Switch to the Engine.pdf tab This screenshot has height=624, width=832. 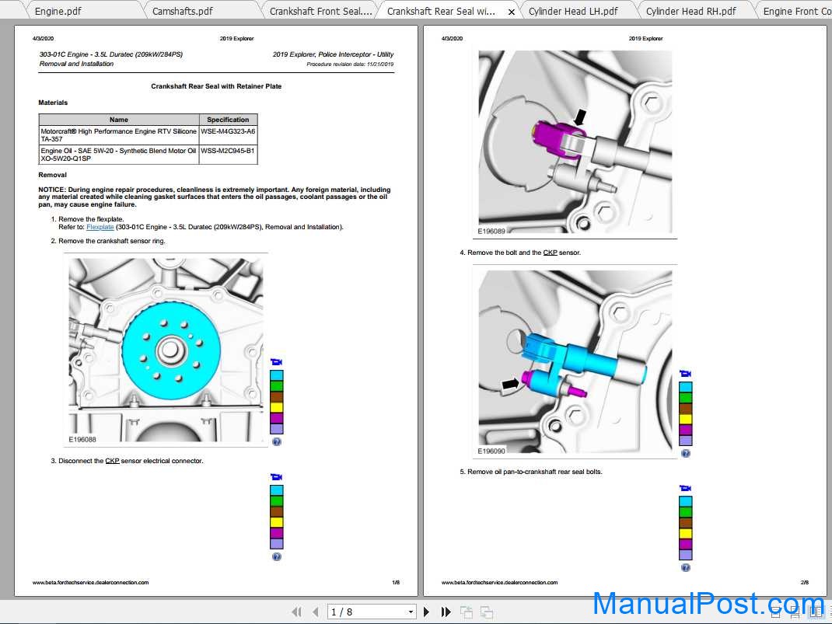(58, 11)
